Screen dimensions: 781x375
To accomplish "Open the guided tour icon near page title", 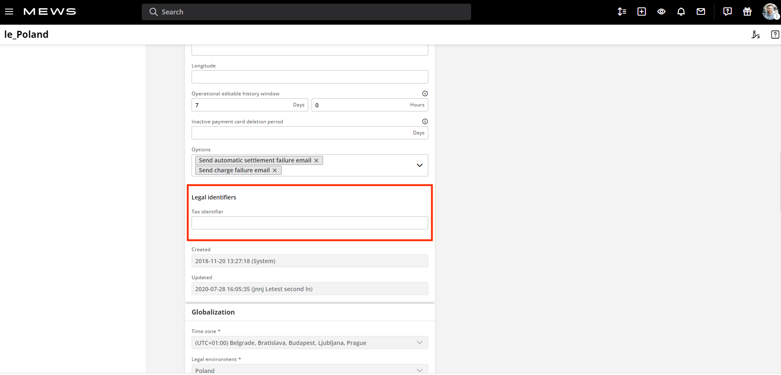I will point(756,35).
